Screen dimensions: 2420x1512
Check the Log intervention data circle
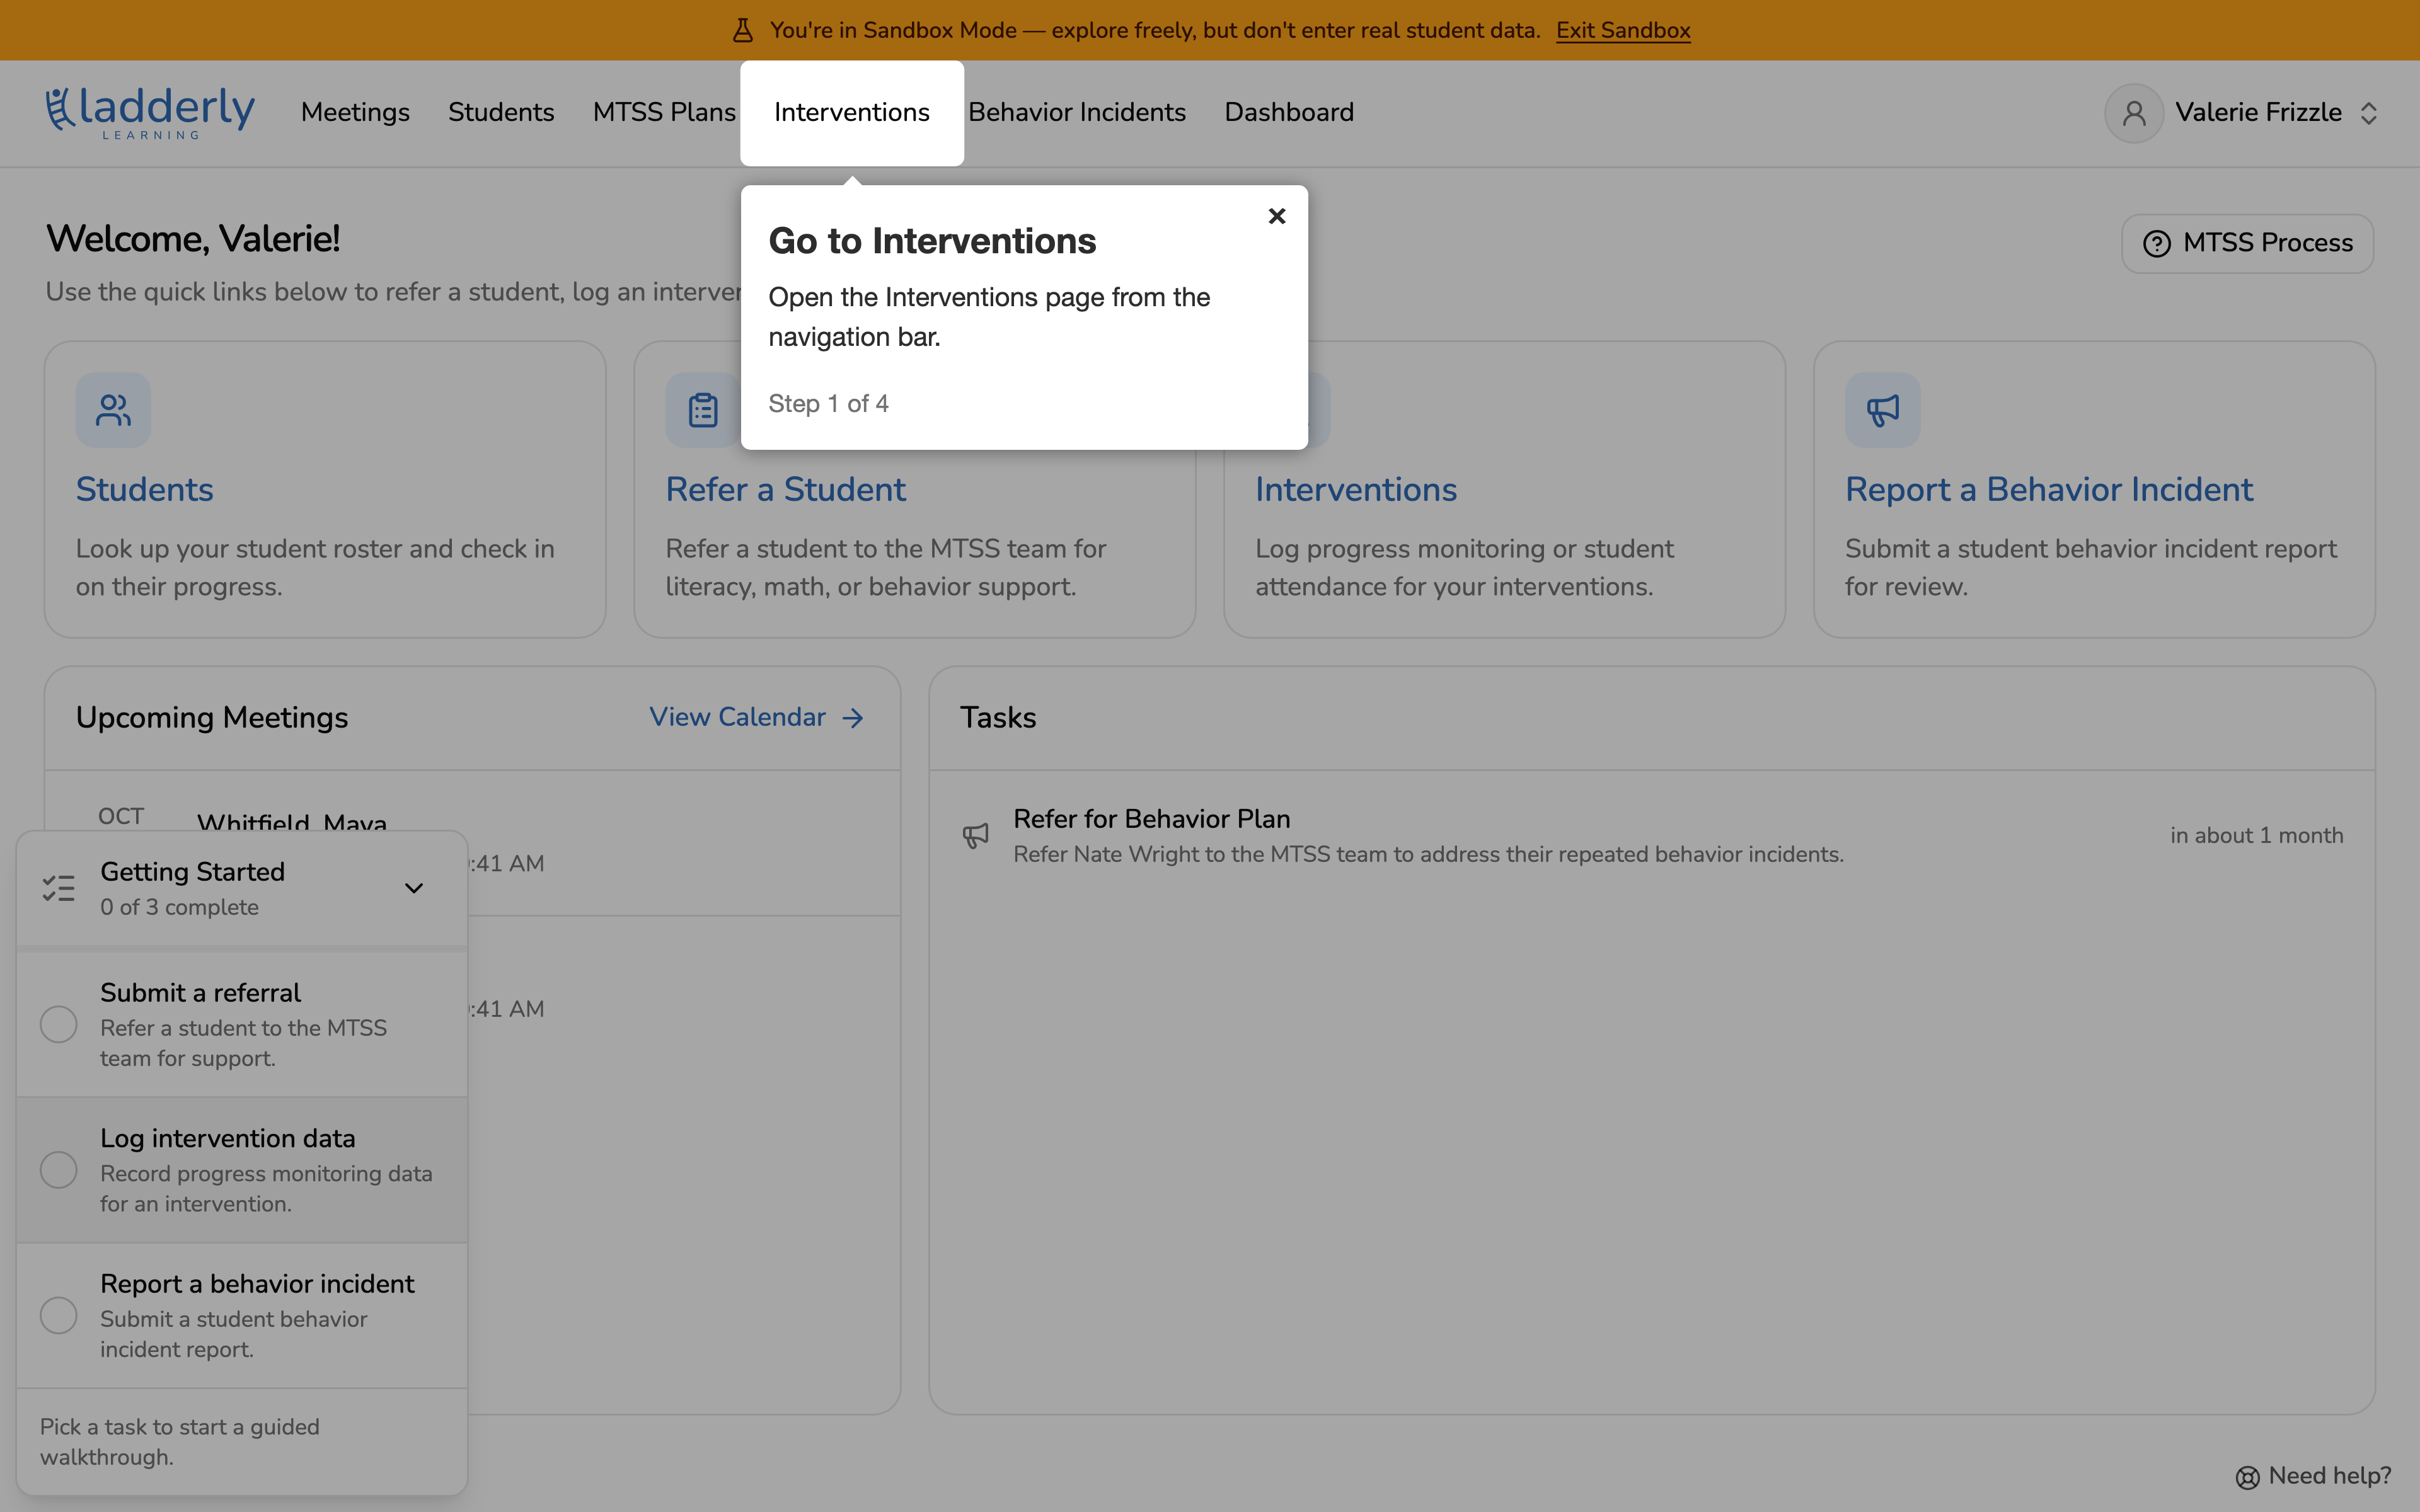pos(59,1170)
